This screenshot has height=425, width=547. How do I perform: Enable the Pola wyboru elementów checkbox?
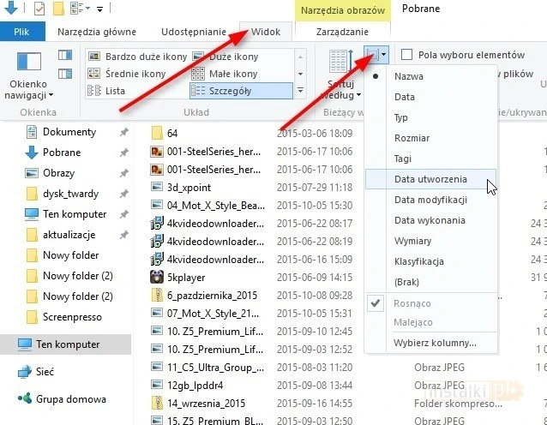point(407,55)
